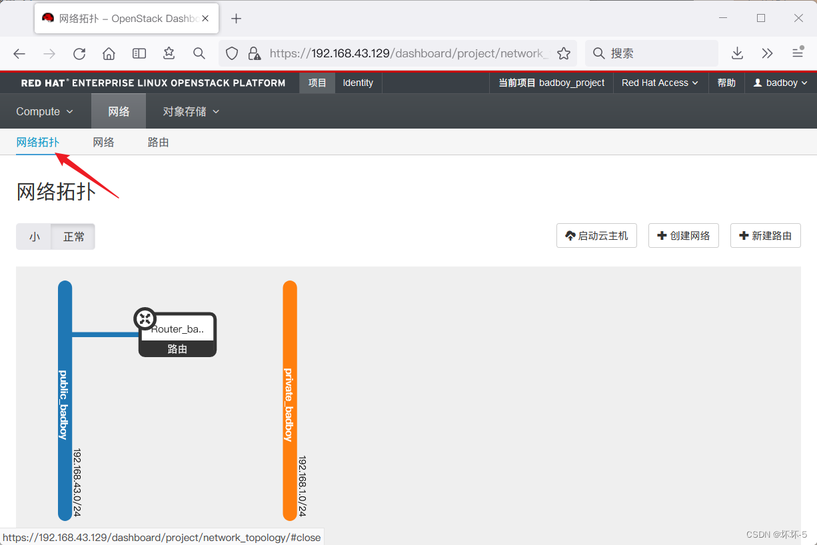View site security lock details
Image resolution: width=817 pixels, height=545 pixels.
[254, 54]
